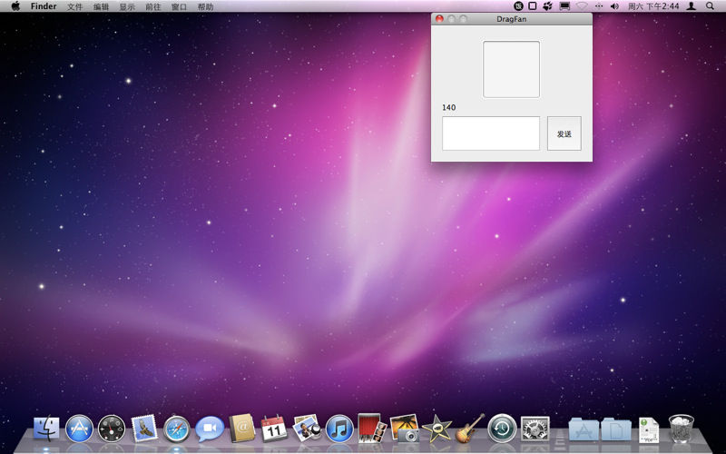
Task: Launch Photo Booth from the Dock
Action: click(x=372, y=428)
